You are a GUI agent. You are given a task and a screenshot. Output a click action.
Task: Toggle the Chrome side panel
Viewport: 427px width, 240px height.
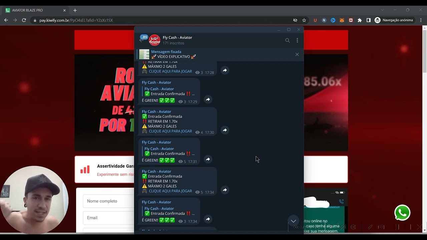369,20
